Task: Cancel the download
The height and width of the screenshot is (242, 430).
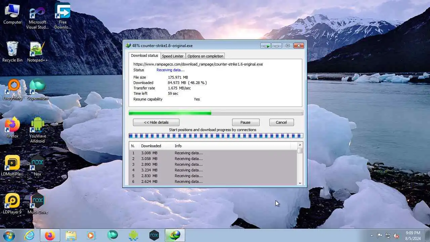Action: (281, 122)
